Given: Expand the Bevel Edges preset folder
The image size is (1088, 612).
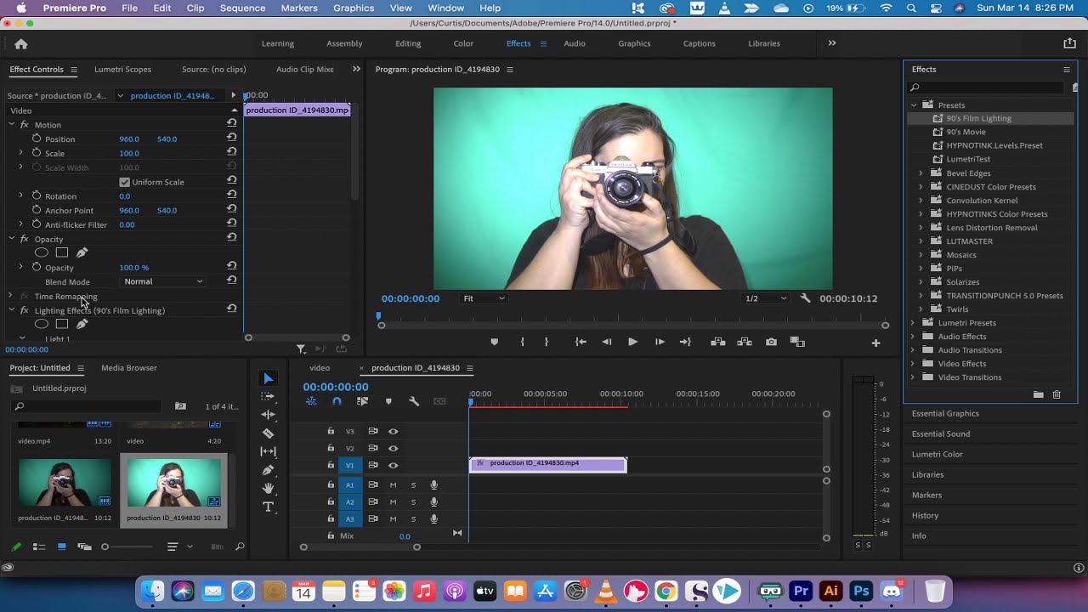Looking at the screenshot, I should [x=921, y=173].
